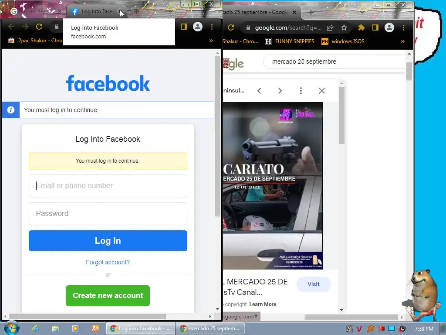The image size is (446, 335).
Task: Click the padlock icon in Facebook window
Action: [57, 27]
